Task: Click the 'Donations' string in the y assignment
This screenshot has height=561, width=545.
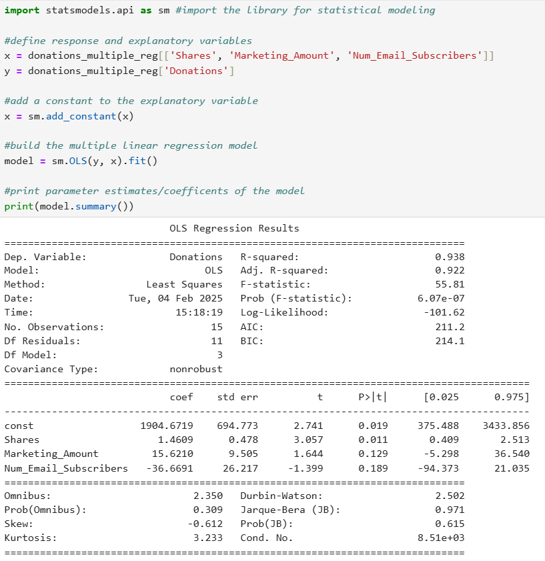Action: point(196,71)
